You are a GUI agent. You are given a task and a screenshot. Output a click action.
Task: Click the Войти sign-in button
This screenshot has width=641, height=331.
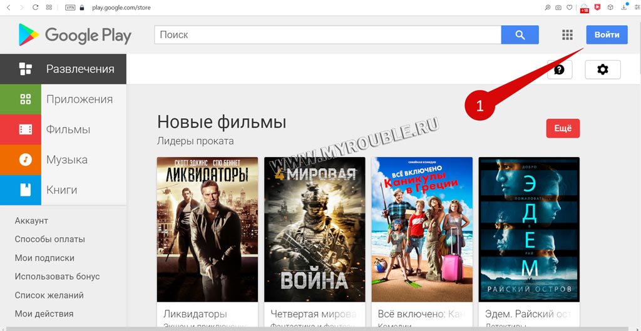click(607, 35)
